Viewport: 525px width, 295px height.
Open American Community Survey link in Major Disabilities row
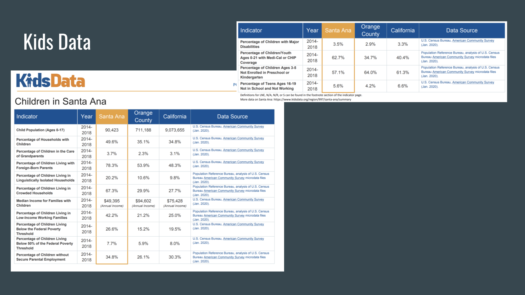(x=473, y=40)
